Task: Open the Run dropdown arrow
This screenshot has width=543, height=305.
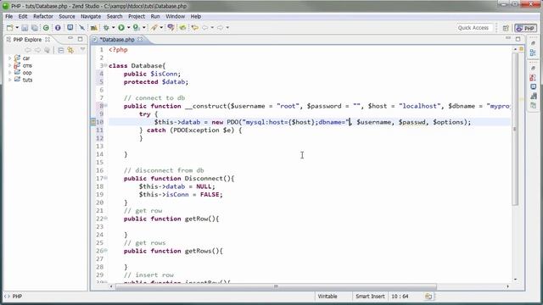Action: tap(128, 28)
